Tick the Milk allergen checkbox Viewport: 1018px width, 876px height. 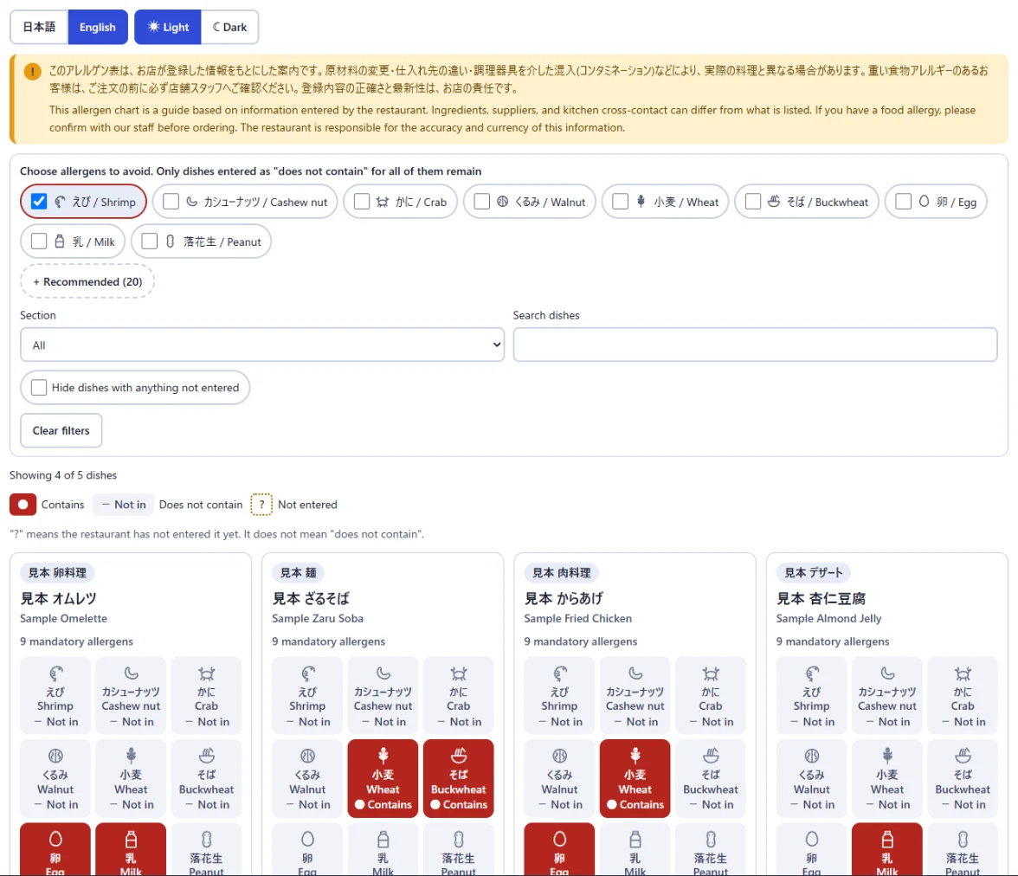tap(39, 242)
